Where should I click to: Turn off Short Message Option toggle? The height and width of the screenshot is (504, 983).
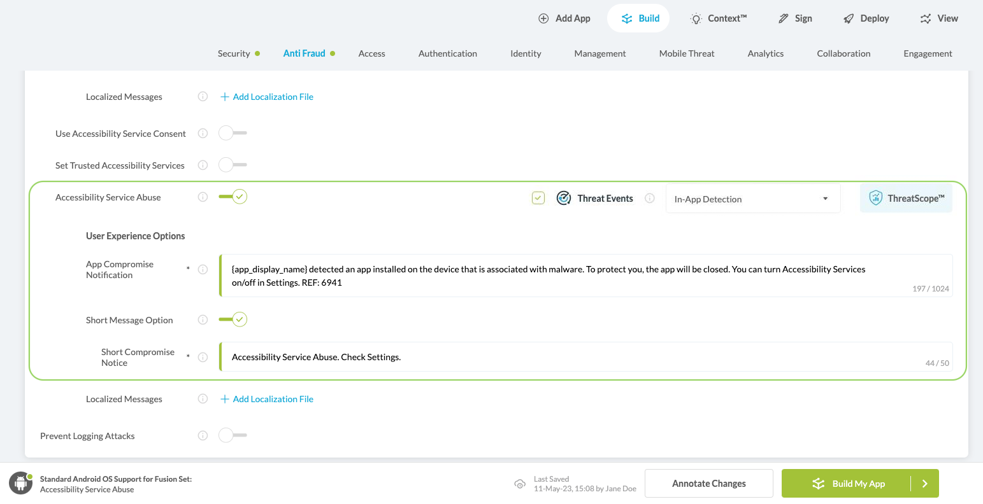point(233,320)
